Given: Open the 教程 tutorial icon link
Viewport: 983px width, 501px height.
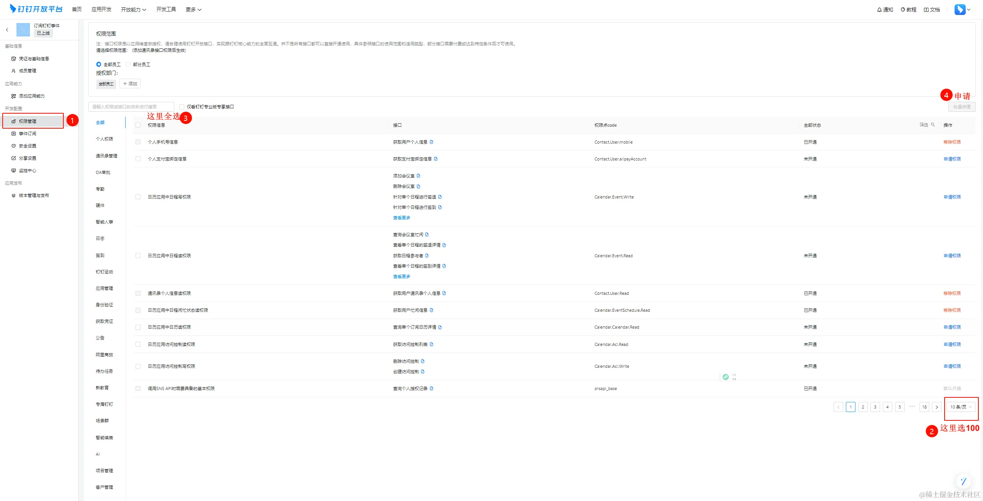Looking at the screenshot, I should pos(903,10).
